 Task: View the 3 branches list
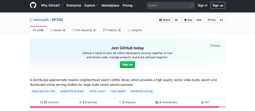click(88, 102)
